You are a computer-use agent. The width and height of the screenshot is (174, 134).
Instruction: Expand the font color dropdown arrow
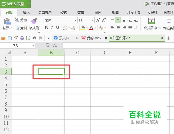[x=95, y=28]
